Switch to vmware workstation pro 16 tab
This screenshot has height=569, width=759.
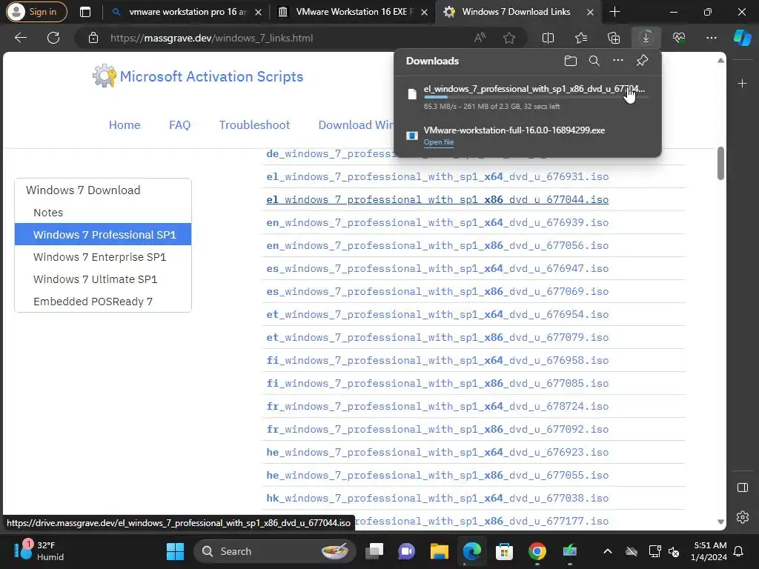188,12
